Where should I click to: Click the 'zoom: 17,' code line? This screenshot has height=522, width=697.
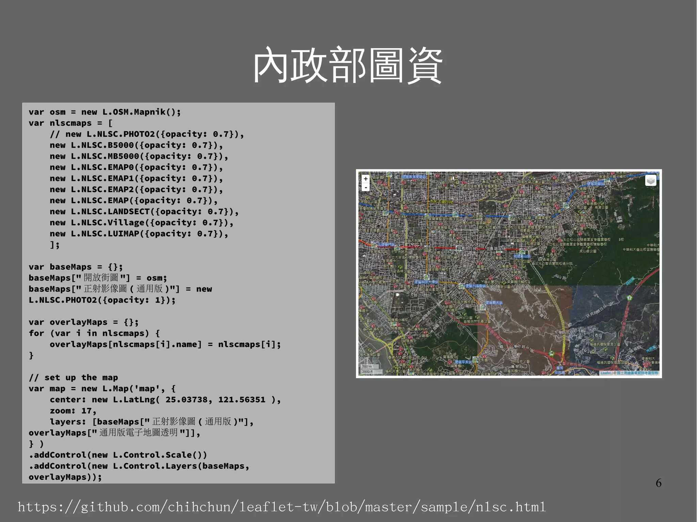73,411
